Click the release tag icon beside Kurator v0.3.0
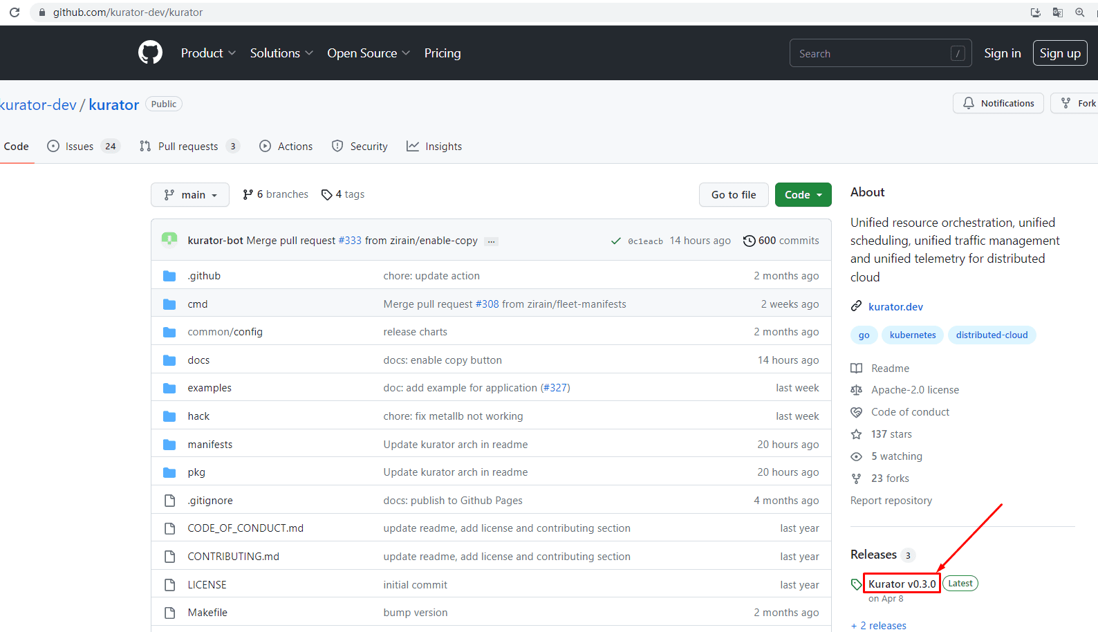1098x632 pixels. (857, 584)
